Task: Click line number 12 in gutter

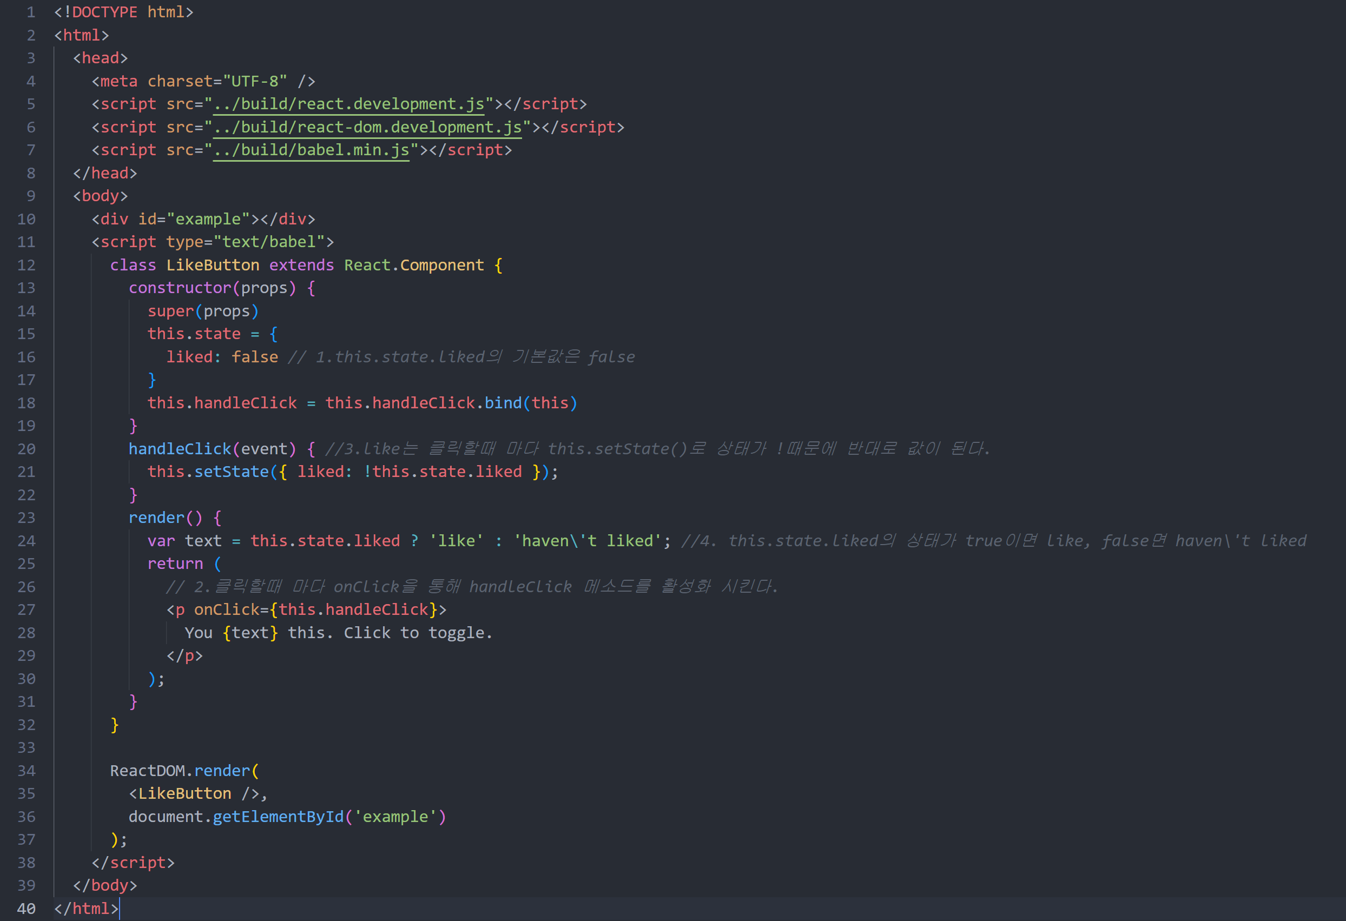Action: 26,266
